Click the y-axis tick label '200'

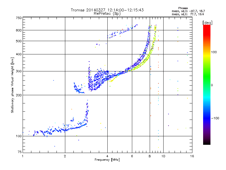19,95
